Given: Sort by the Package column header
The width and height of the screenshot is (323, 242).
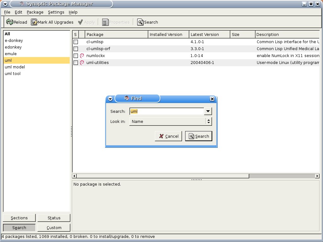Looking at the screenshot, I should [116, 34].
